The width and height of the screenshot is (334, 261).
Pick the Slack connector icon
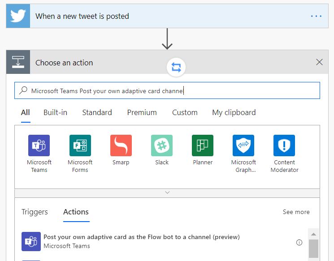coord(162,145)
